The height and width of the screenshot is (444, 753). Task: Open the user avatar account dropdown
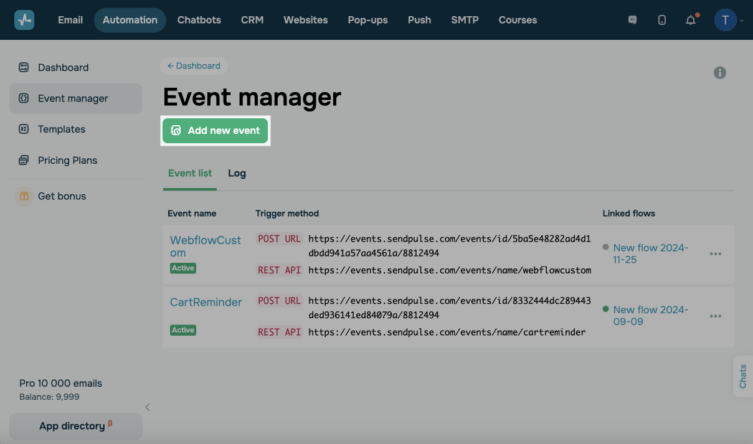click(x=727, y=20)
